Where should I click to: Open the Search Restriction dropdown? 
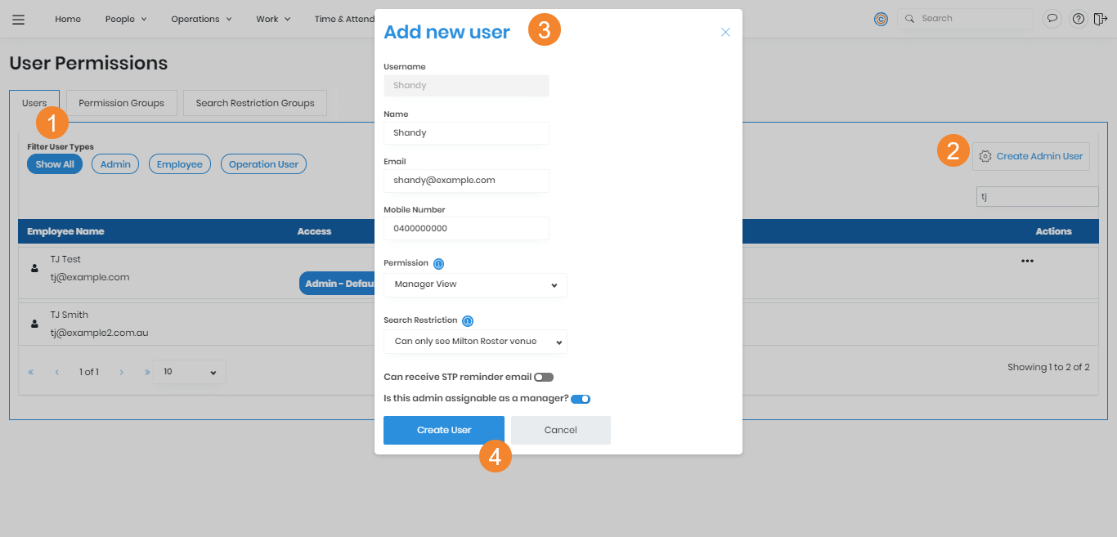475,342
